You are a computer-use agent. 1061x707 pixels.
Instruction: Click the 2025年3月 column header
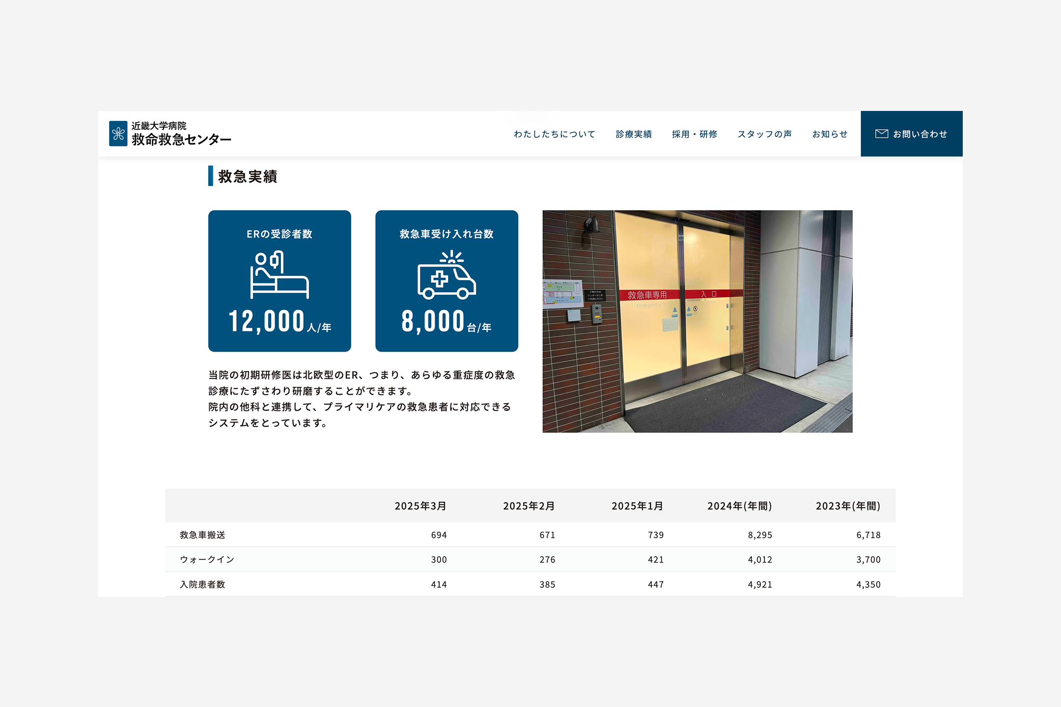[x=420, y=506]
